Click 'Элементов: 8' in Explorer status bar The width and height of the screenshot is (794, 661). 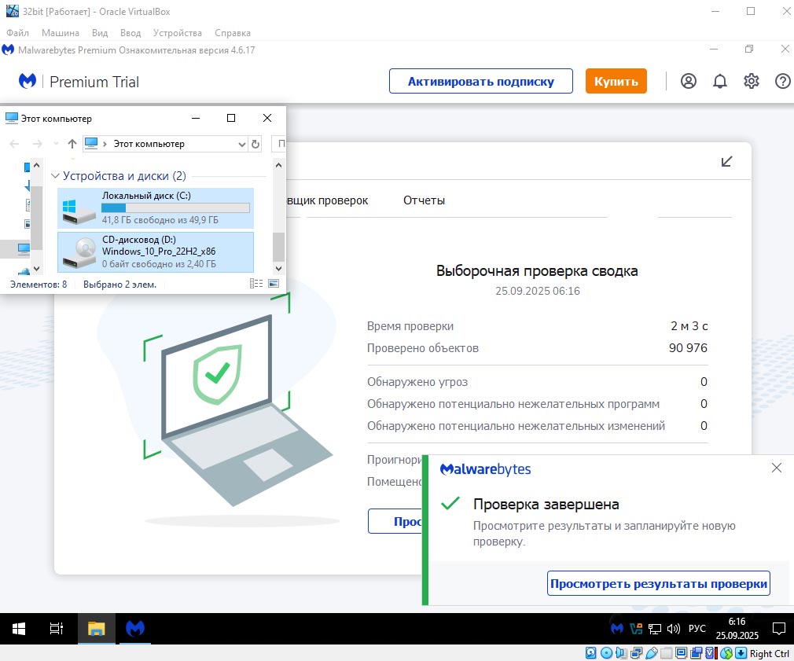[x=39, y=285]
